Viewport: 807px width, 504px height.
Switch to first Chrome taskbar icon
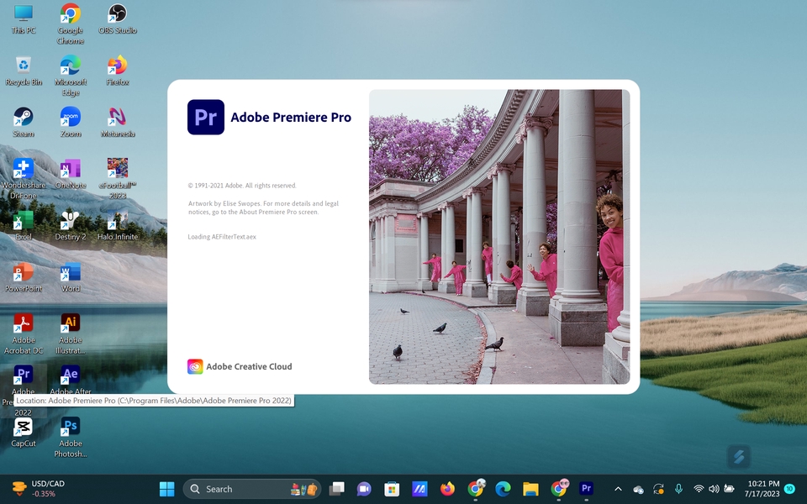tap(476, 489)
